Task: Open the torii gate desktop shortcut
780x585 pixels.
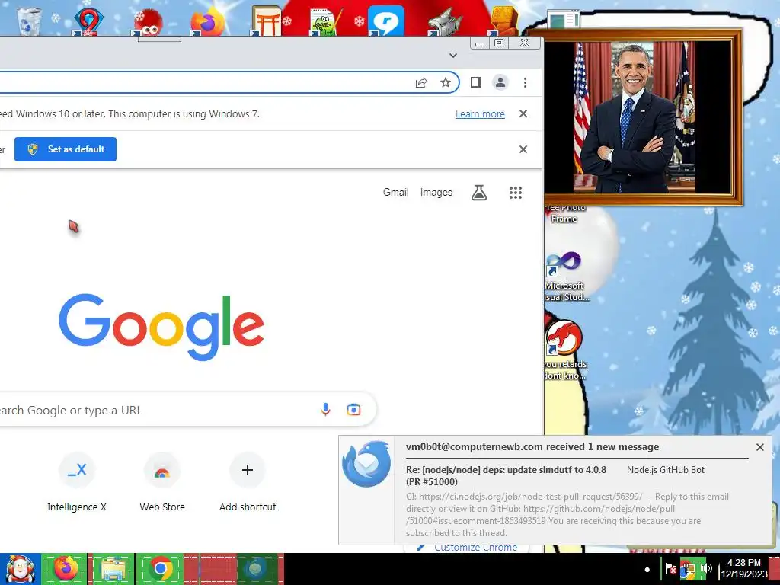Action: [266, 21]
